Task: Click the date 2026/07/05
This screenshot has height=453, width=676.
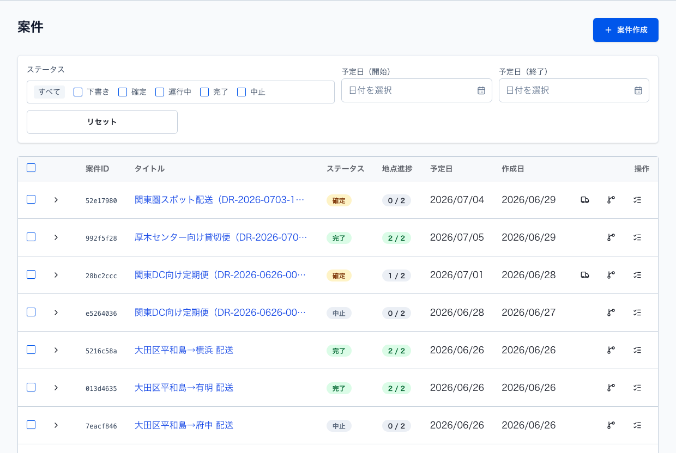Action: (x=457, y=237)
